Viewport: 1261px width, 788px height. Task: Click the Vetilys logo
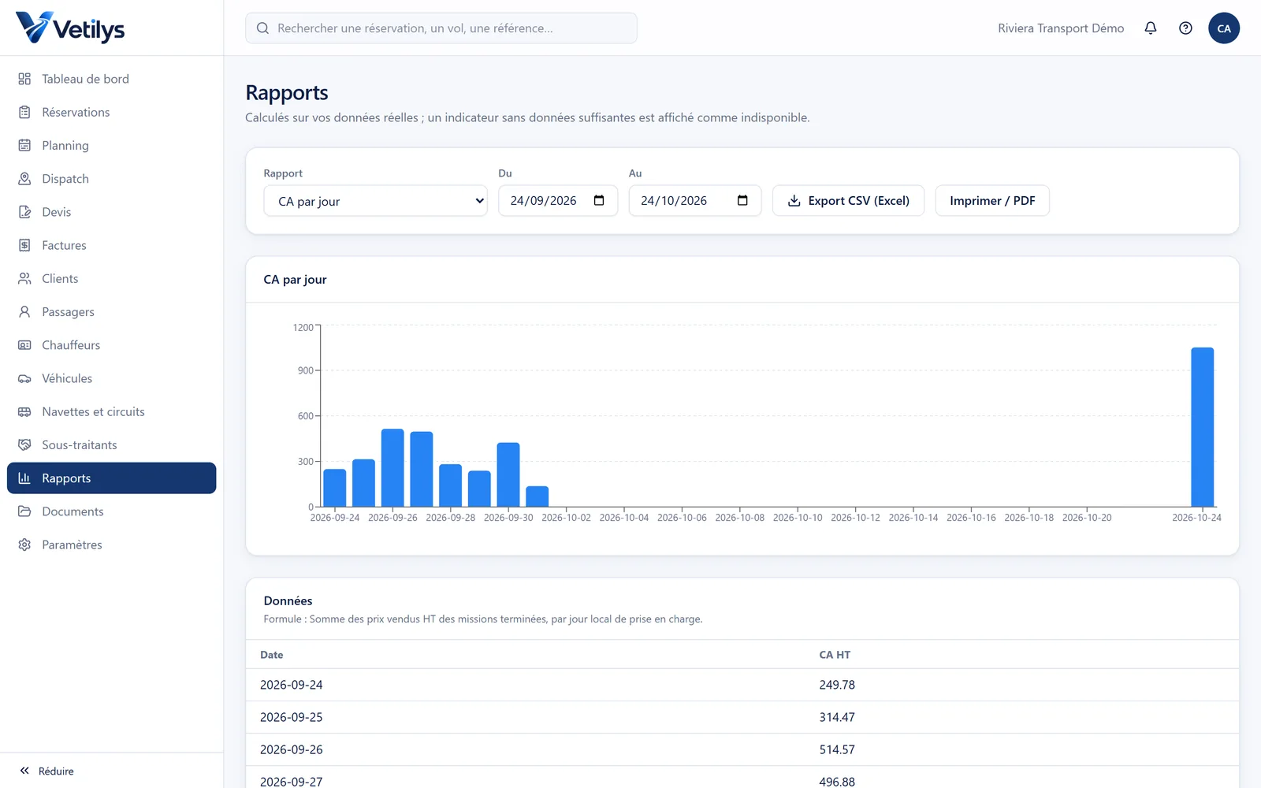pos(70,28)
